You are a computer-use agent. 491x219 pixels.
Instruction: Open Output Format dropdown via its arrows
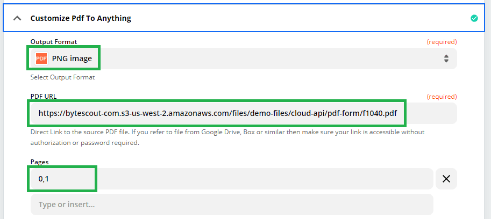coord(446,59)
